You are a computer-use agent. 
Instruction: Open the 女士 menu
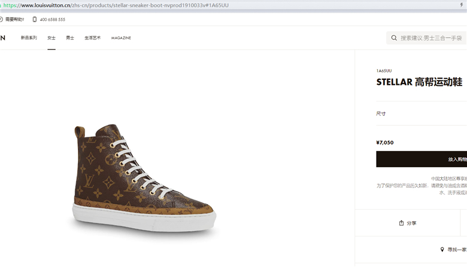[51, 38]
